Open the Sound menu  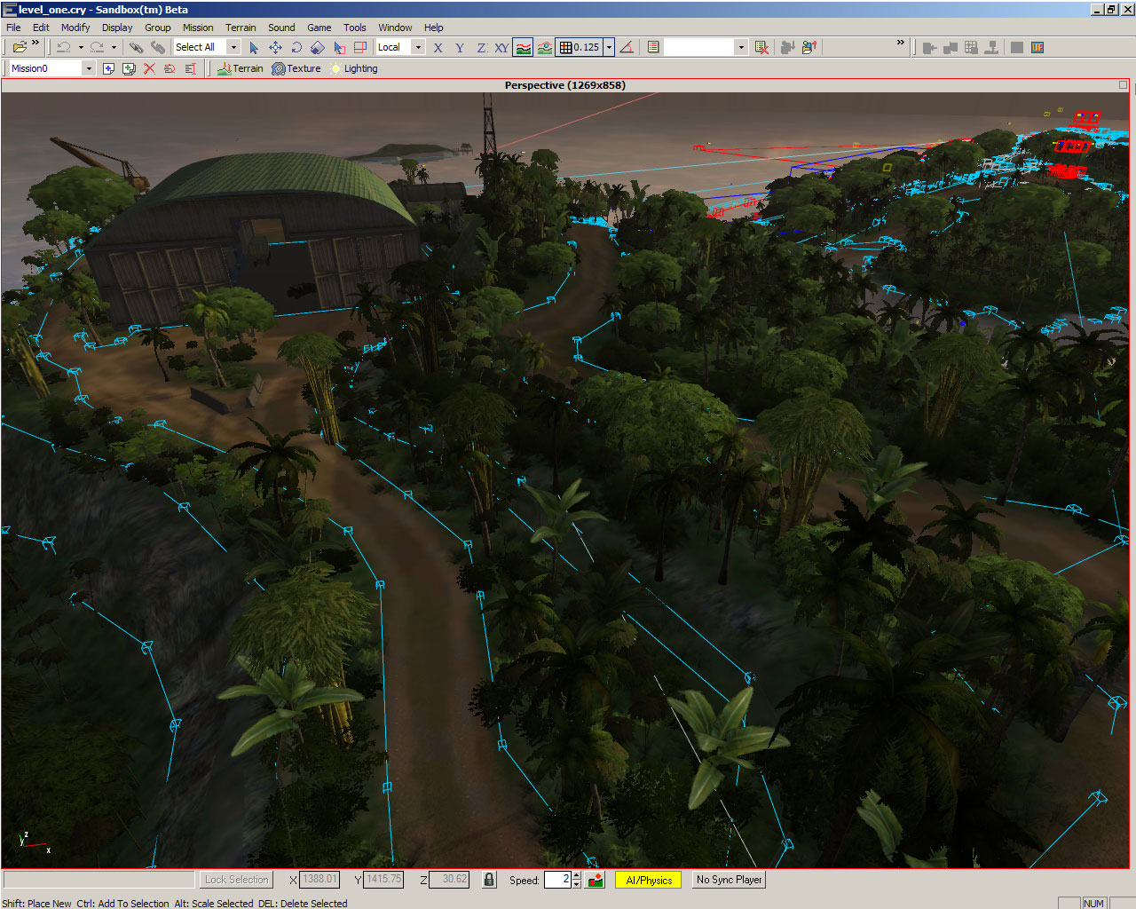pos(281,28)
